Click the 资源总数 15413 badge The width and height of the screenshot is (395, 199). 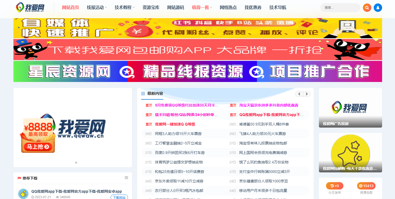(366, 186)
